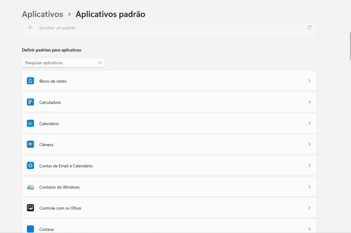Focus the Pesquisar aplicativos search field
351x233 pixels.
pyautogui.click(x=60, y=63)
